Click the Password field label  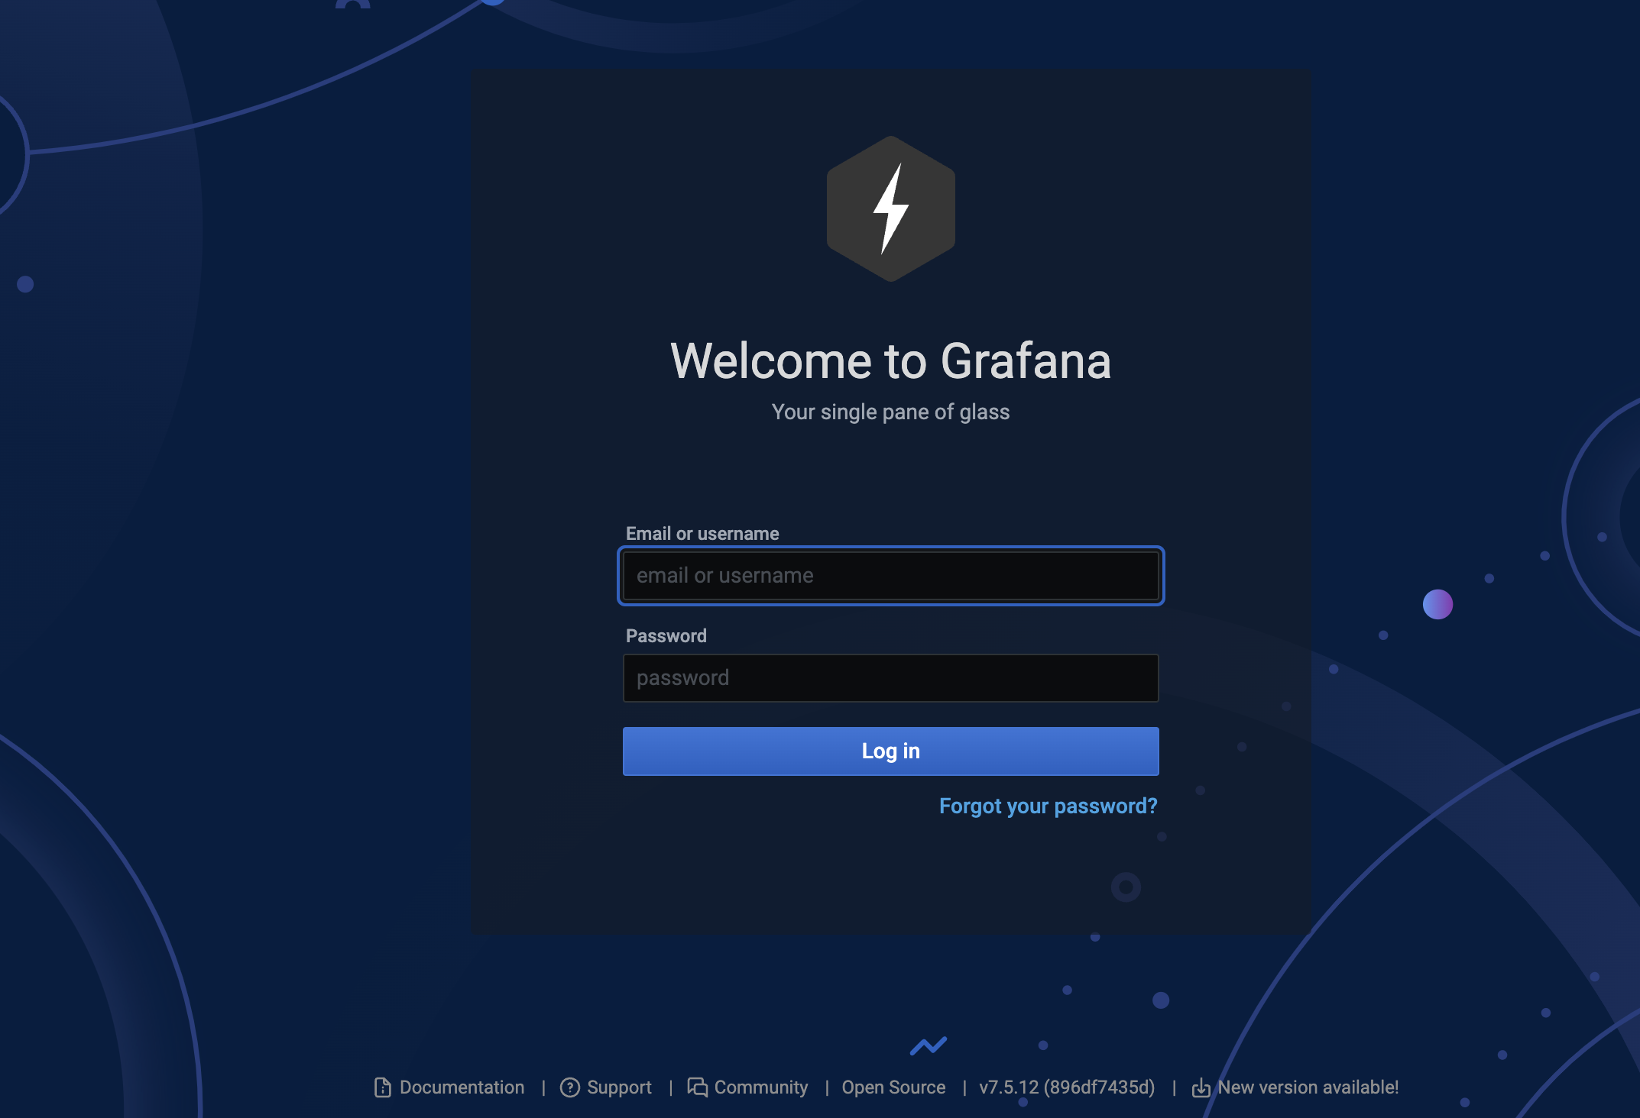(x=666, y=636)
